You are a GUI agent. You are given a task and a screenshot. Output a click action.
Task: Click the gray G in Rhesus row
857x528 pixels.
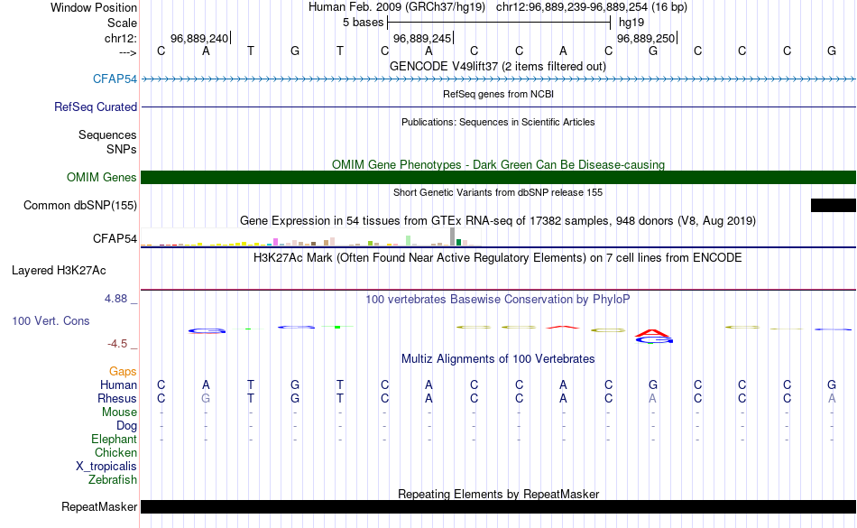coord(206,398)
